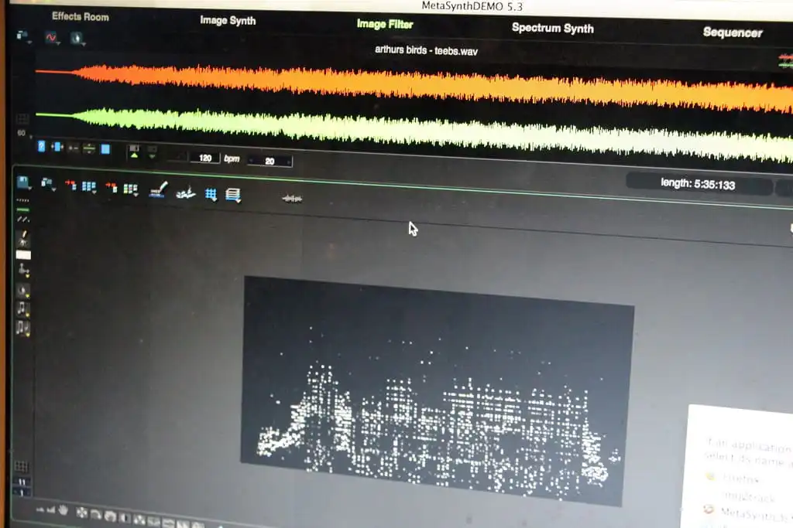
Task: Click the blue question mark icon
Action: pyautogui.click(x=42, y=146)
